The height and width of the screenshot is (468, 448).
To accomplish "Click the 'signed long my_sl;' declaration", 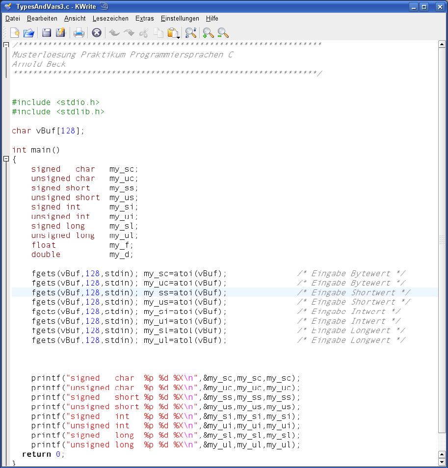I will [85, 226].
